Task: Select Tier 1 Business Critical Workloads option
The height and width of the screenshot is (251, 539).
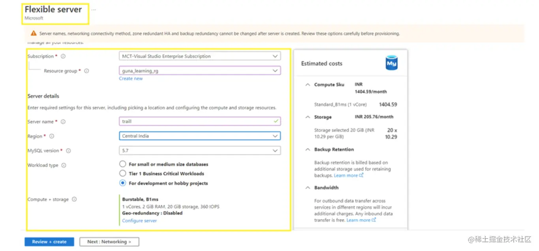Action: pyautogui.click(x=122, y=173)
